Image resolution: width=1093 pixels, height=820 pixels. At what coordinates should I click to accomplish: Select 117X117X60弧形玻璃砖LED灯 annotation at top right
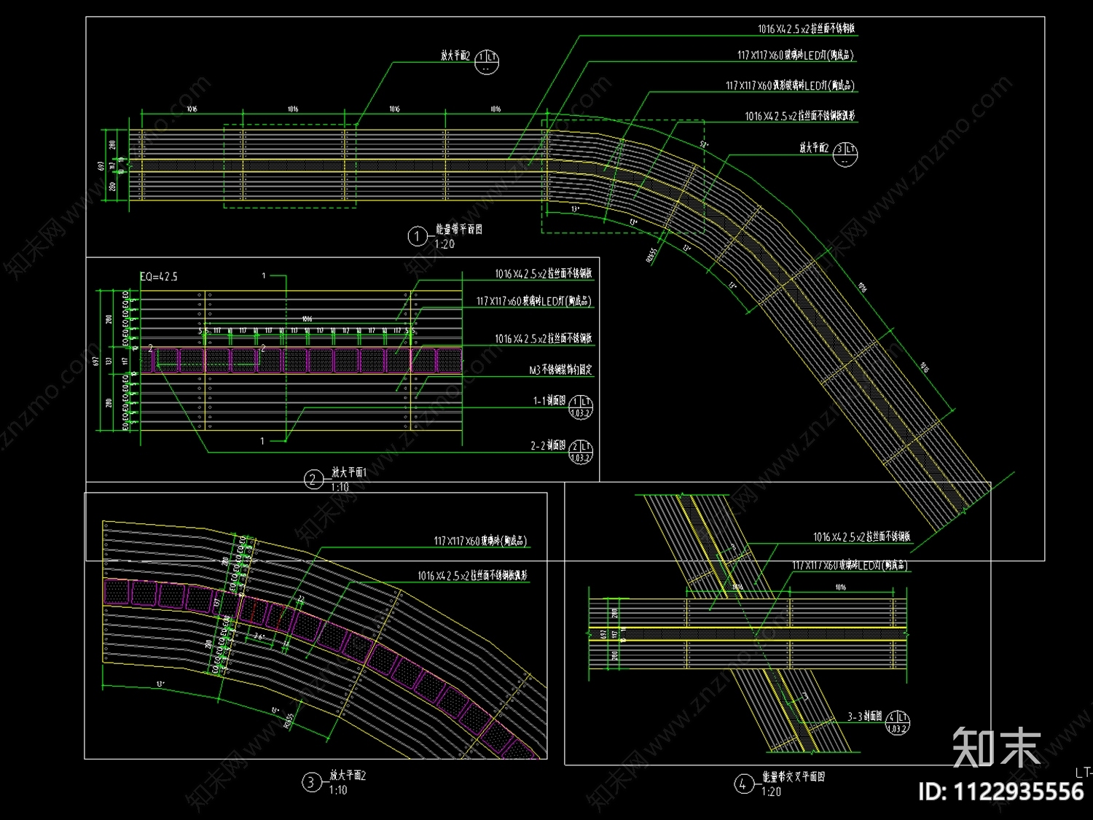click(790, 85)
